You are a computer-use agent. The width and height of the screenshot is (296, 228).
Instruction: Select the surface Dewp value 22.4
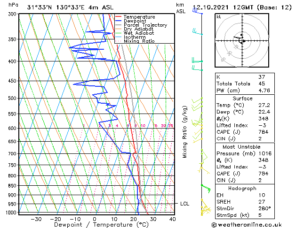click(264, 112)
